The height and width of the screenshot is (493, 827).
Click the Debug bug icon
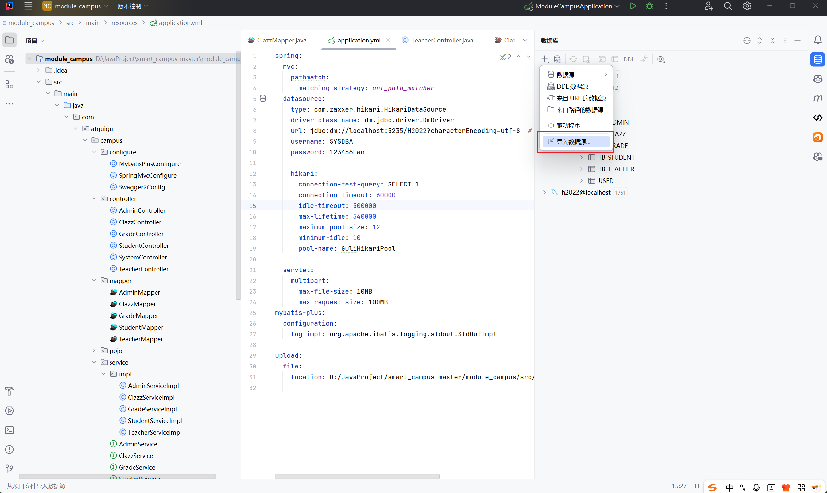649,6
